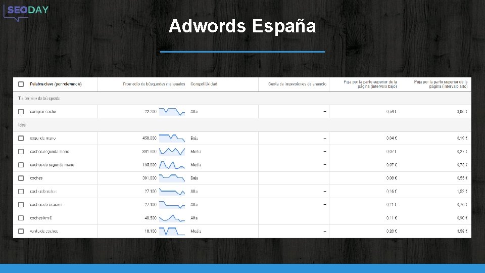Tick checkbox for coches segunda mano
This screenshot has width=485, height=273.
(x=21, y=152)
